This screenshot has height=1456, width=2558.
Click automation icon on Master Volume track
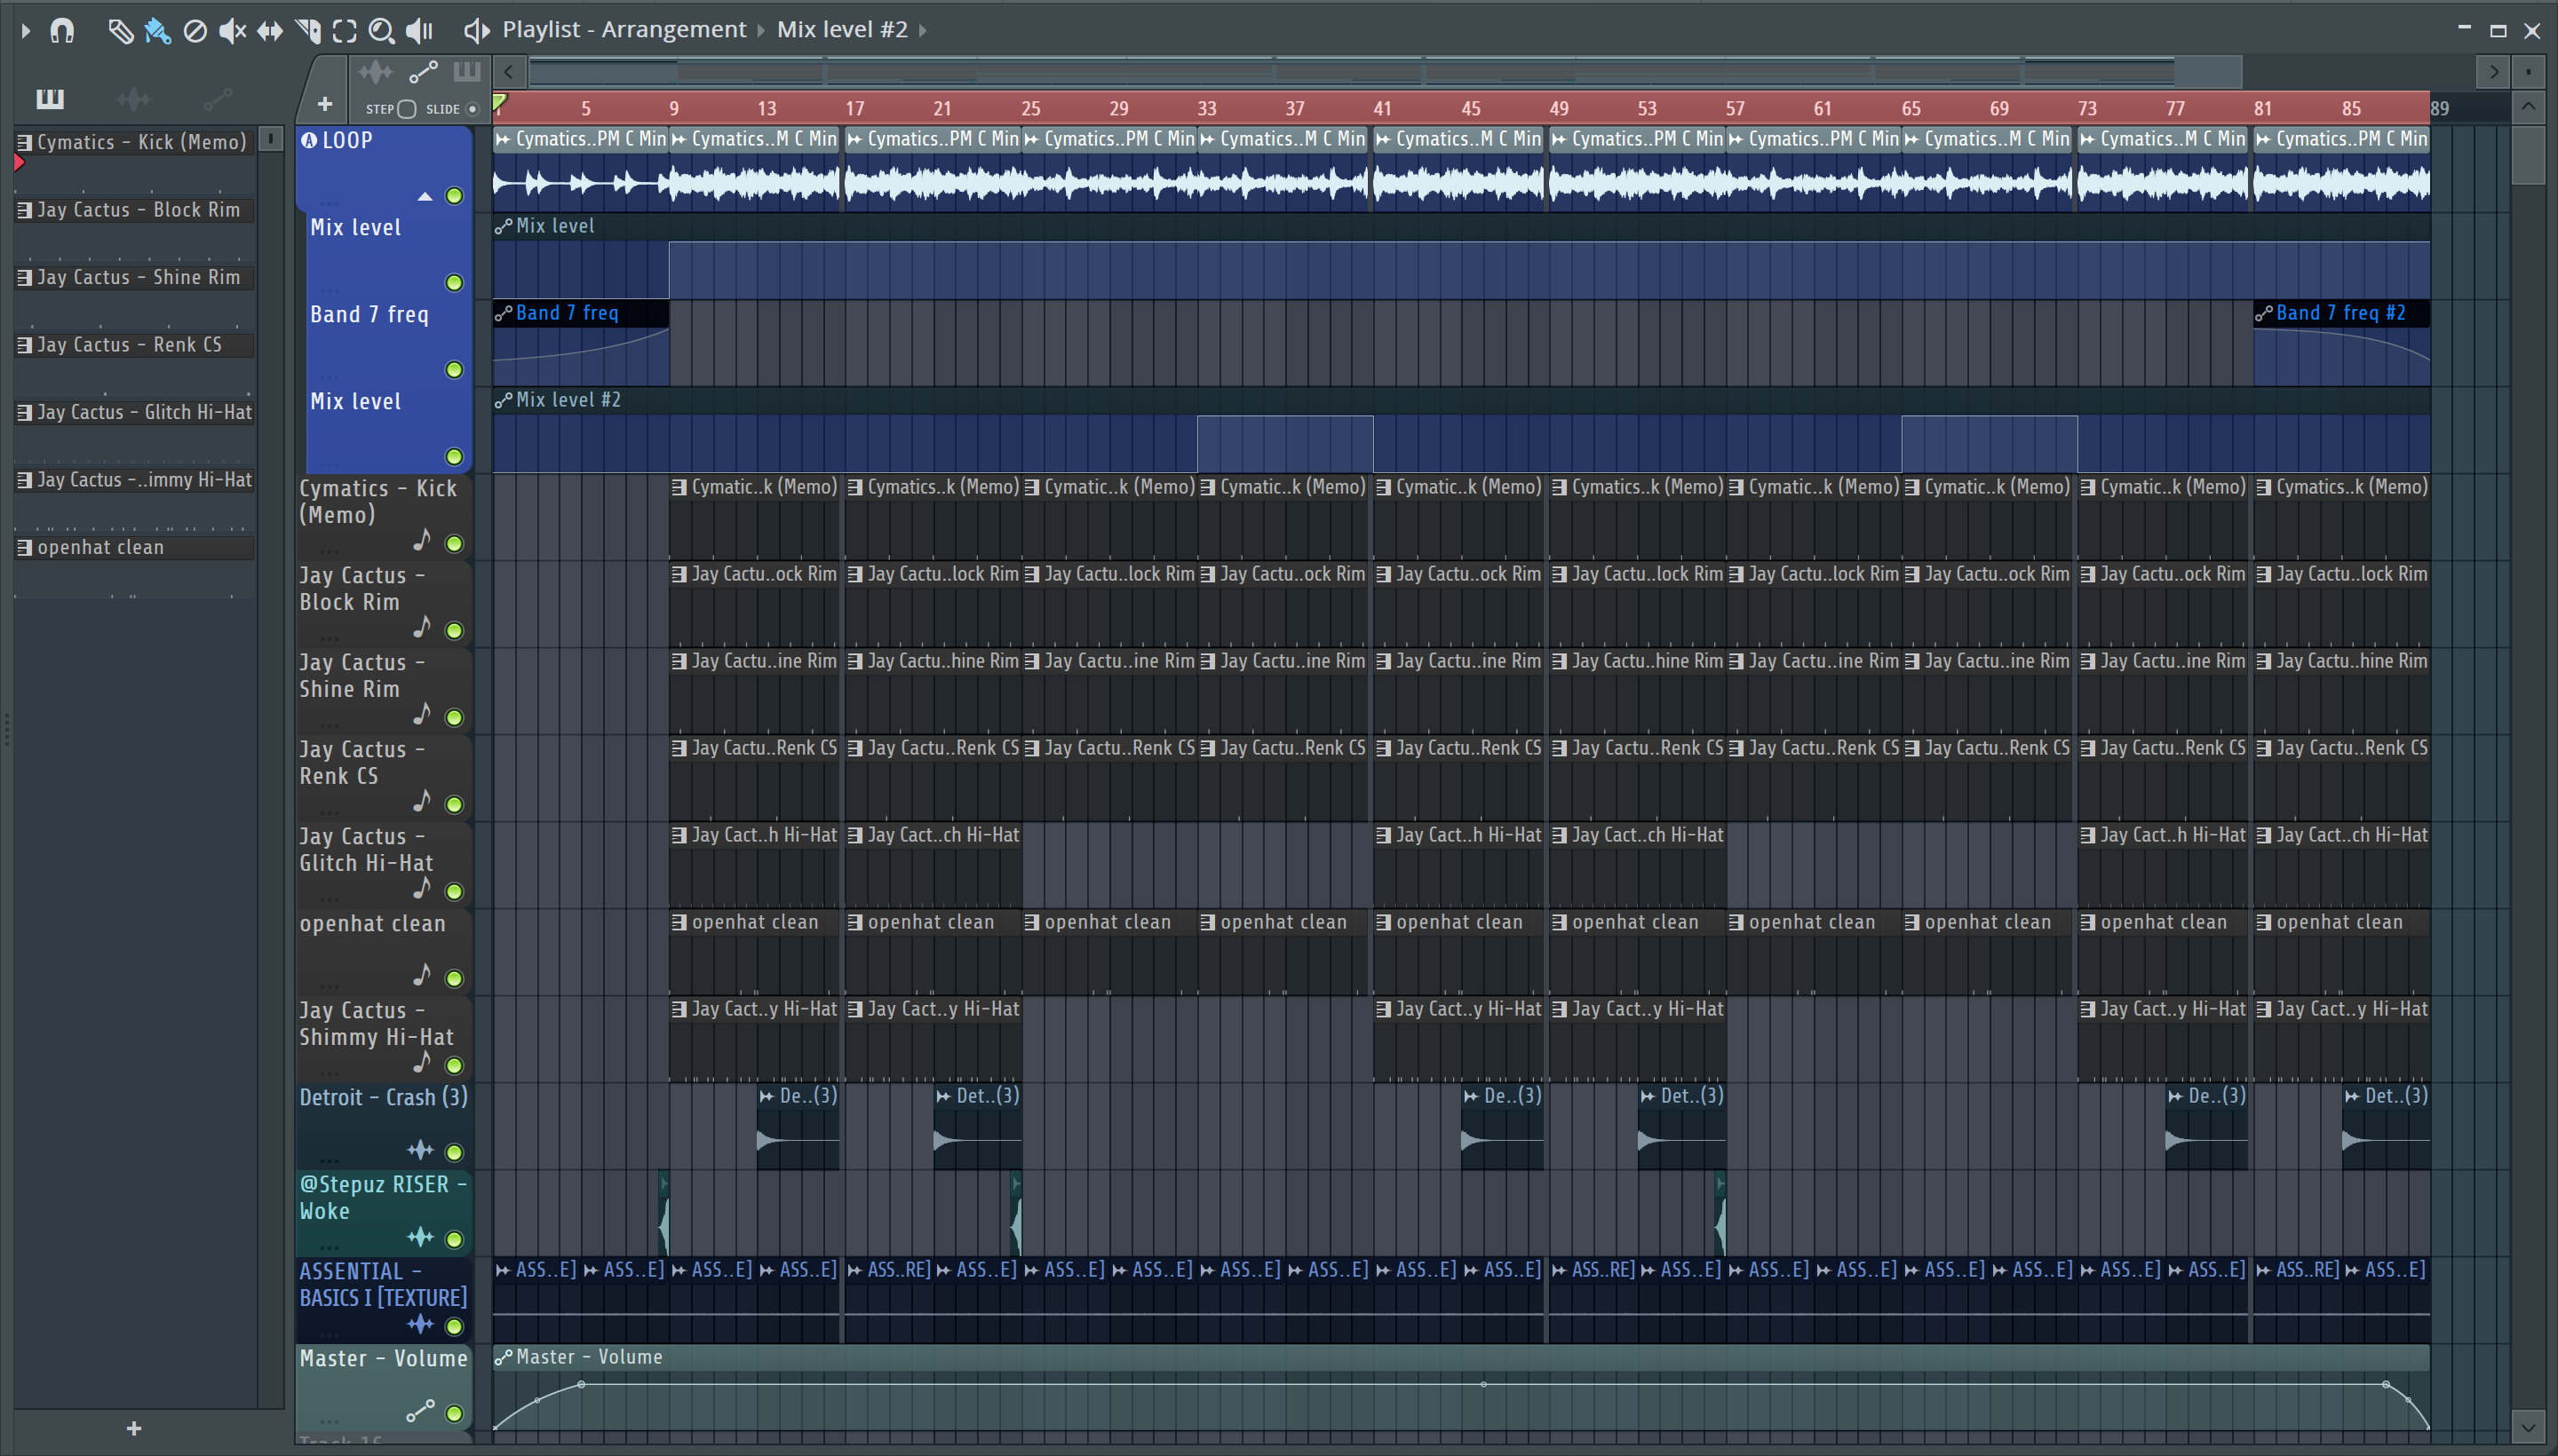[x=420, y=1411]
